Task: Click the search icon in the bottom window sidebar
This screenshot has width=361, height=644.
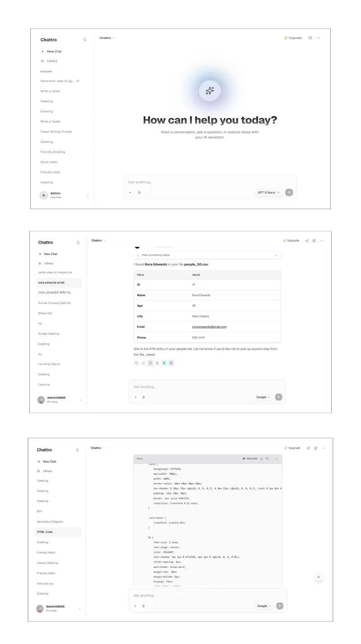Action: 77,450
